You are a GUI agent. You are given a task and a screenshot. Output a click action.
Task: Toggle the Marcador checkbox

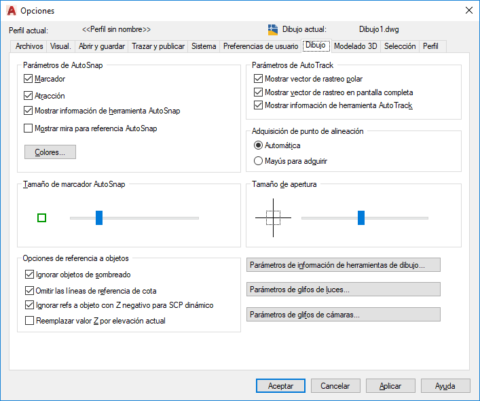(28, 79)
